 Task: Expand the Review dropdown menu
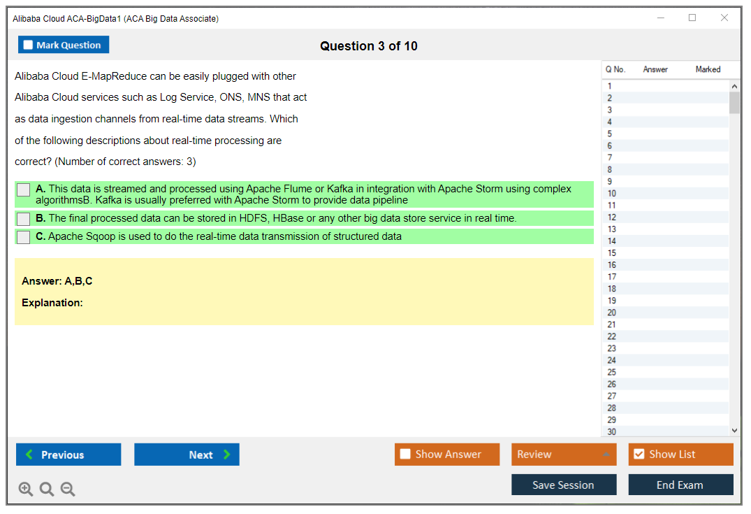click(606, 455)
